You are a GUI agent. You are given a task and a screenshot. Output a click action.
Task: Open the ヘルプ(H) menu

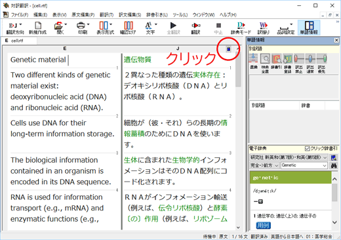228,15
